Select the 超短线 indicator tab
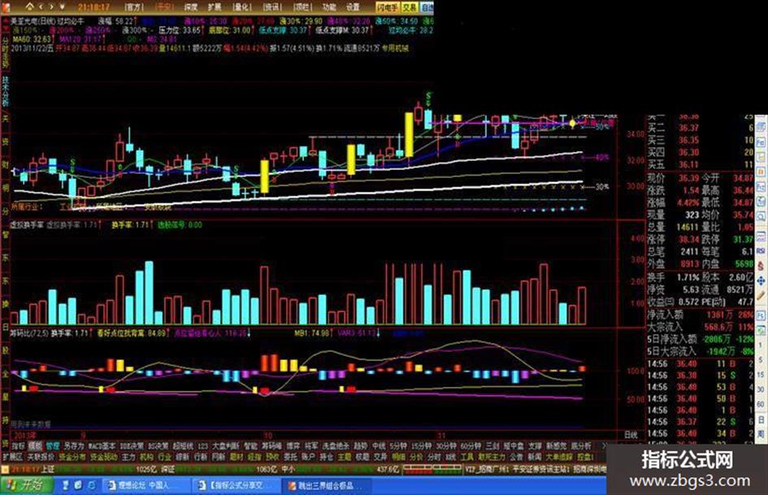The height and width of the screenshot is (495, 768). point(183,446)
